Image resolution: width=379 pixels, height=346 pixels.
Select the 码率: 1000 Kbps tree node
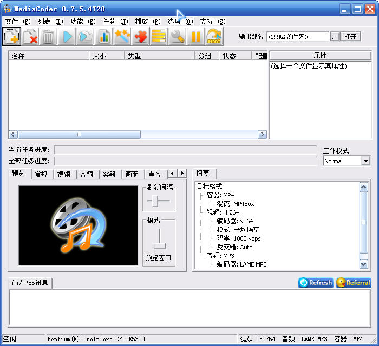click(x=239, y=238)
